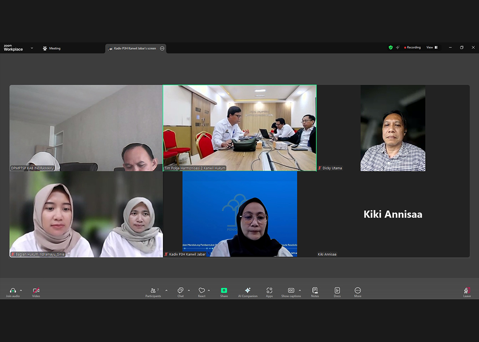This screenshot has height=342, width=479.
Task: Open the Apps panel
Action: [x=269, y=291]
